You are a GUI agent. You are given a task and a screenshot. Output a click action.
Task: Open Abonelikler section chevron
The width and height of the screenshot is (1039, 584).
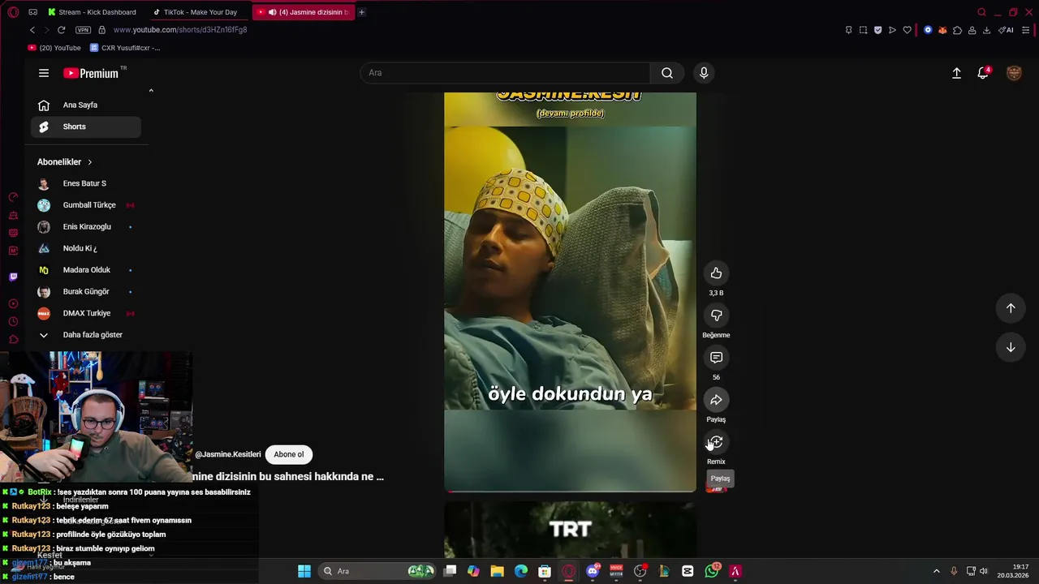pos(89,162)
